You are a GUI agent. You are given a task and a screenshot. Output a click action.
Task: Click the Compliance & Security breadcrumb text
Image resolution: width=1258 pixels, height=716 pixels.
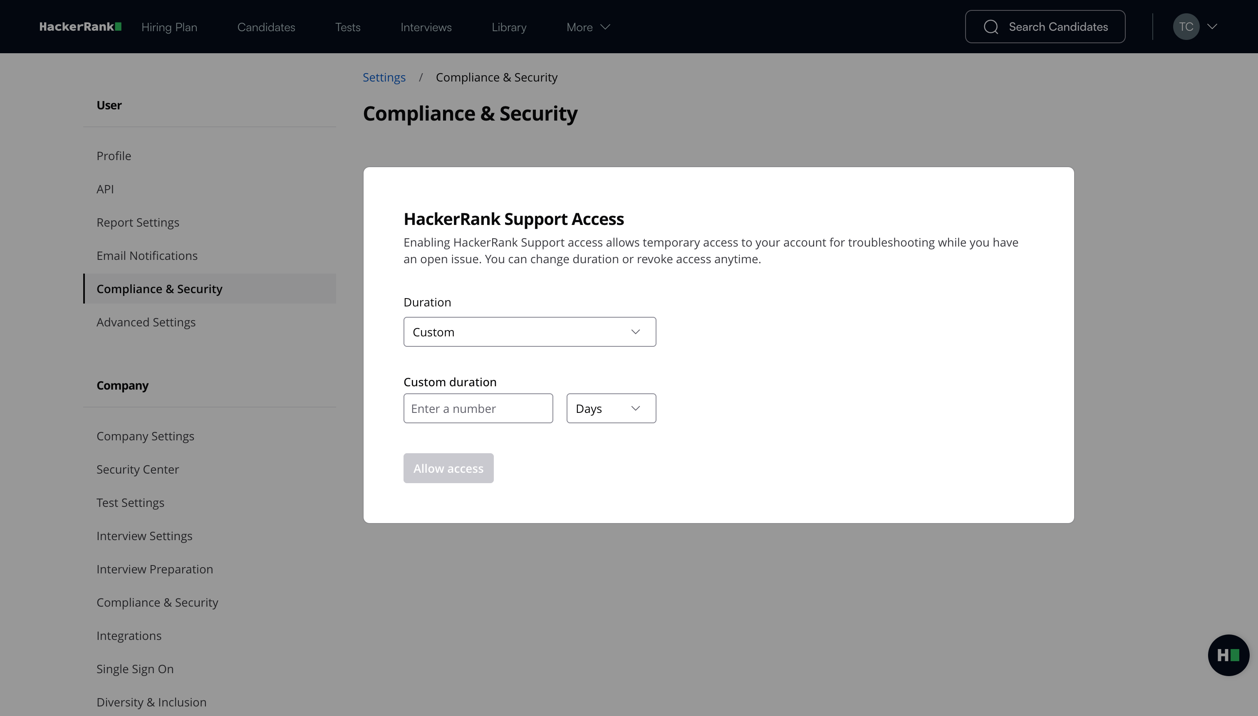(x=496, y=77)
